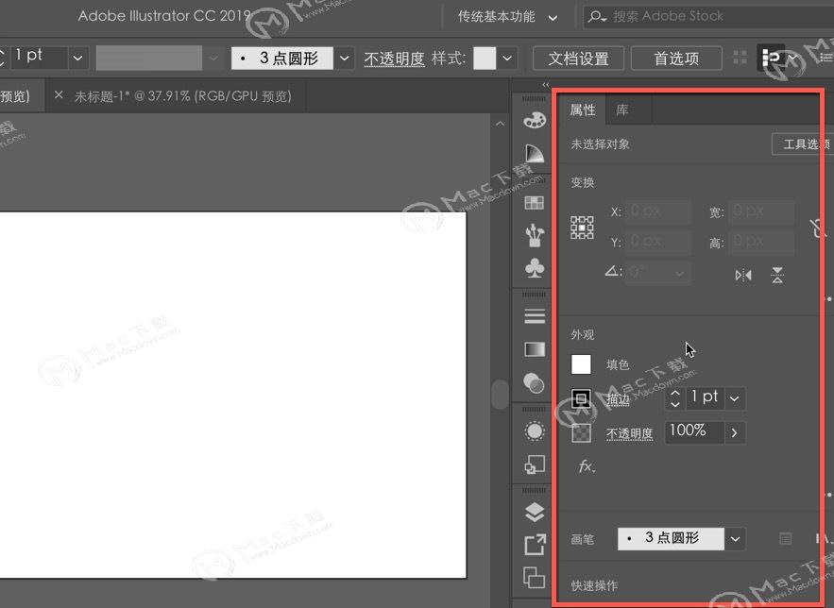Open the Brushes panel icon
834x608 pixels.
pyautogui.click(x=535, y=235)
